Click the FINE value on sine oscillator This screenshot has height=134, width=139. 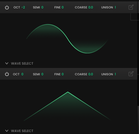tap(62, 7)
